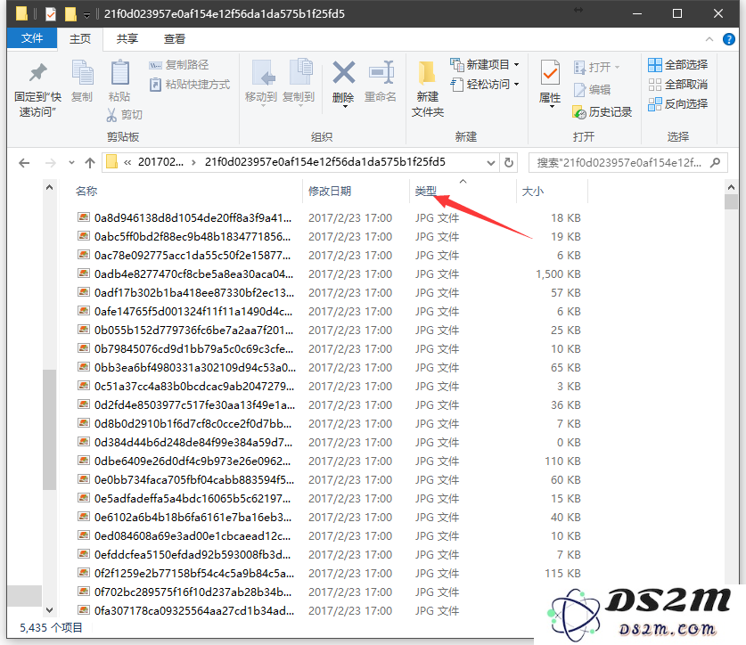
Task: Sort by the 名称 (Name) column header
Action: [x=86, y=192]
